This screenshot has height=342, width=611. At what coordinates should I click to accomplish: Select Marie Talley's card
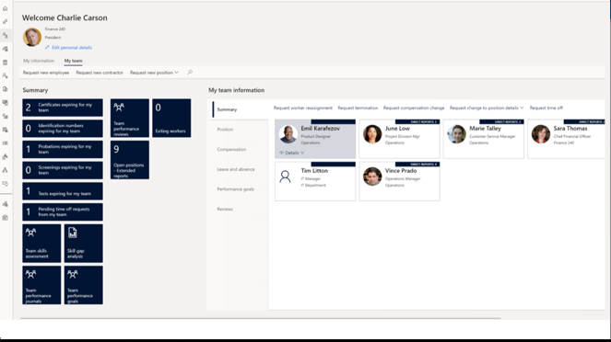(484, 139)
